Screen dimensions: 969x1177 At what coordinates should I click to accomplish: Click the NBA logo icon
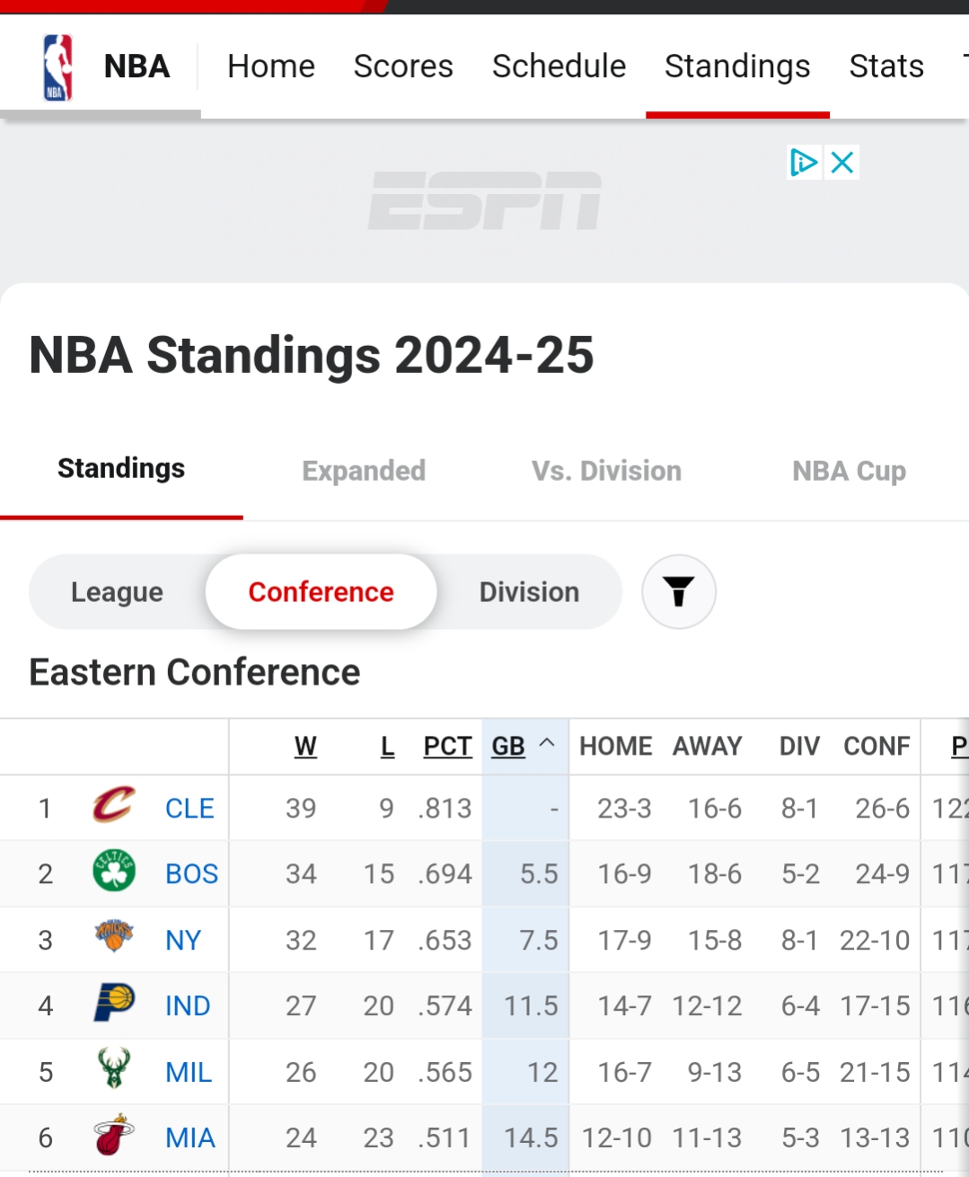click(x=57, y=66)
